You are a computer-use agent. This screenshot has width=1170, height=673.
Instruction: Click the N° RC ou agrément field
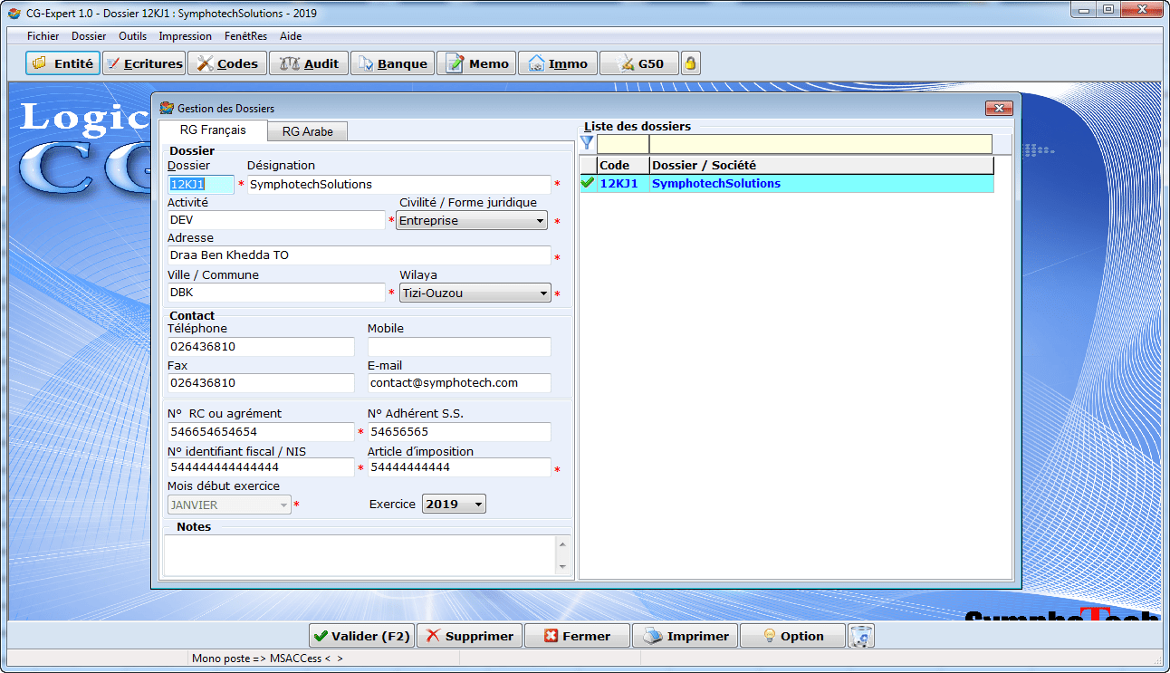(261, 432)
